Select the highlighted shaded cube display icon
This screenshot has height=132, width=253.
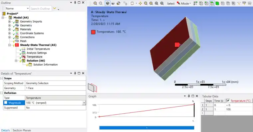(x=108, y=3)
